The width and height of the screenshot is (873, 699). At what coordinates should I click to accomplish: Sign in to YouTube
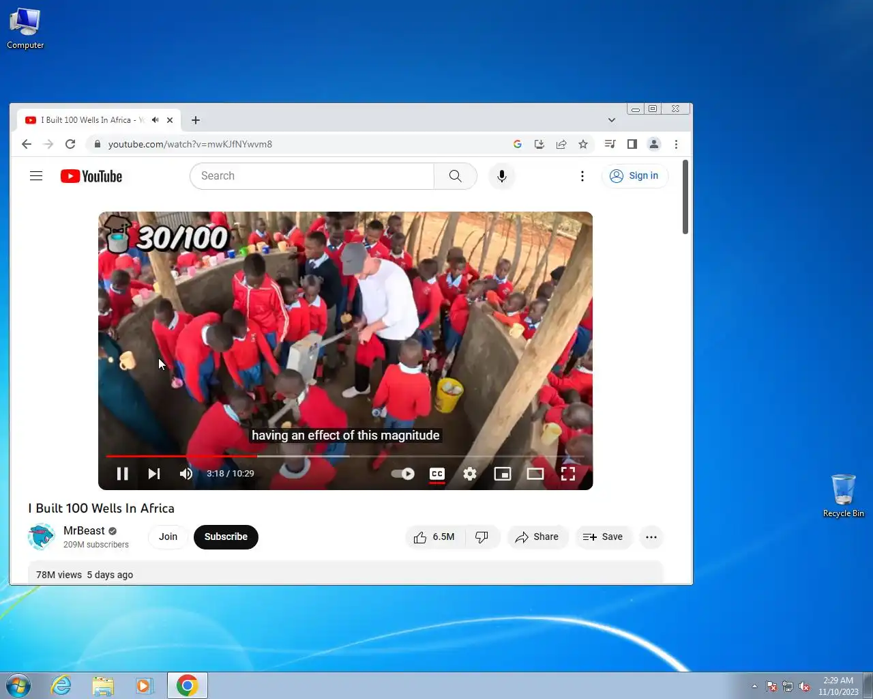pyautogui.click(x=634, y=176)
